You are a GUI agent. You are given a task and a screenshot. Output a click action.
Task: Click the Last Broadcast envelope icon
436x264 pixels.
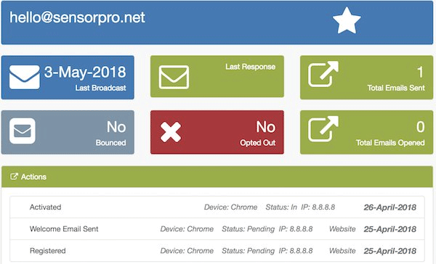click(x=25, y=77)
